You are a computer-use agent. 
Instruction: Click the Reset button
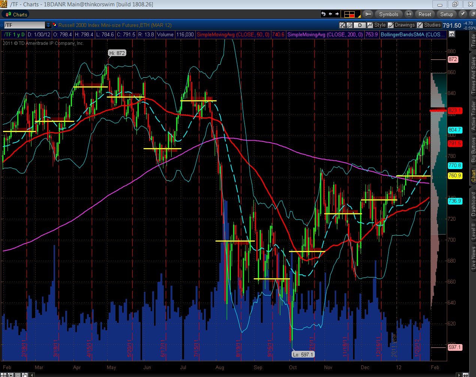tap(425, 14)
